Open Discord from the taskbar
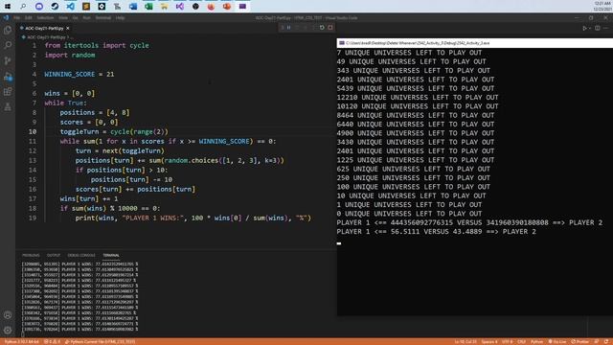The image size is (613, 345). (x=38, y=7)
